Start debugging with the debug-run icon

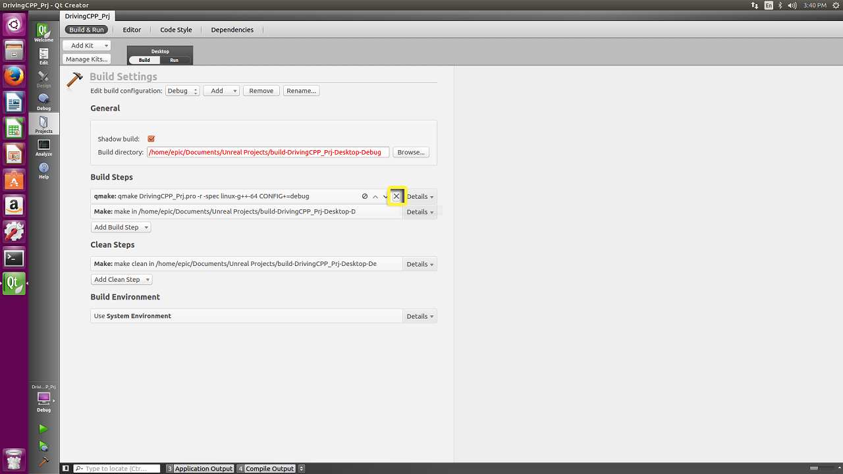point(43,446)
